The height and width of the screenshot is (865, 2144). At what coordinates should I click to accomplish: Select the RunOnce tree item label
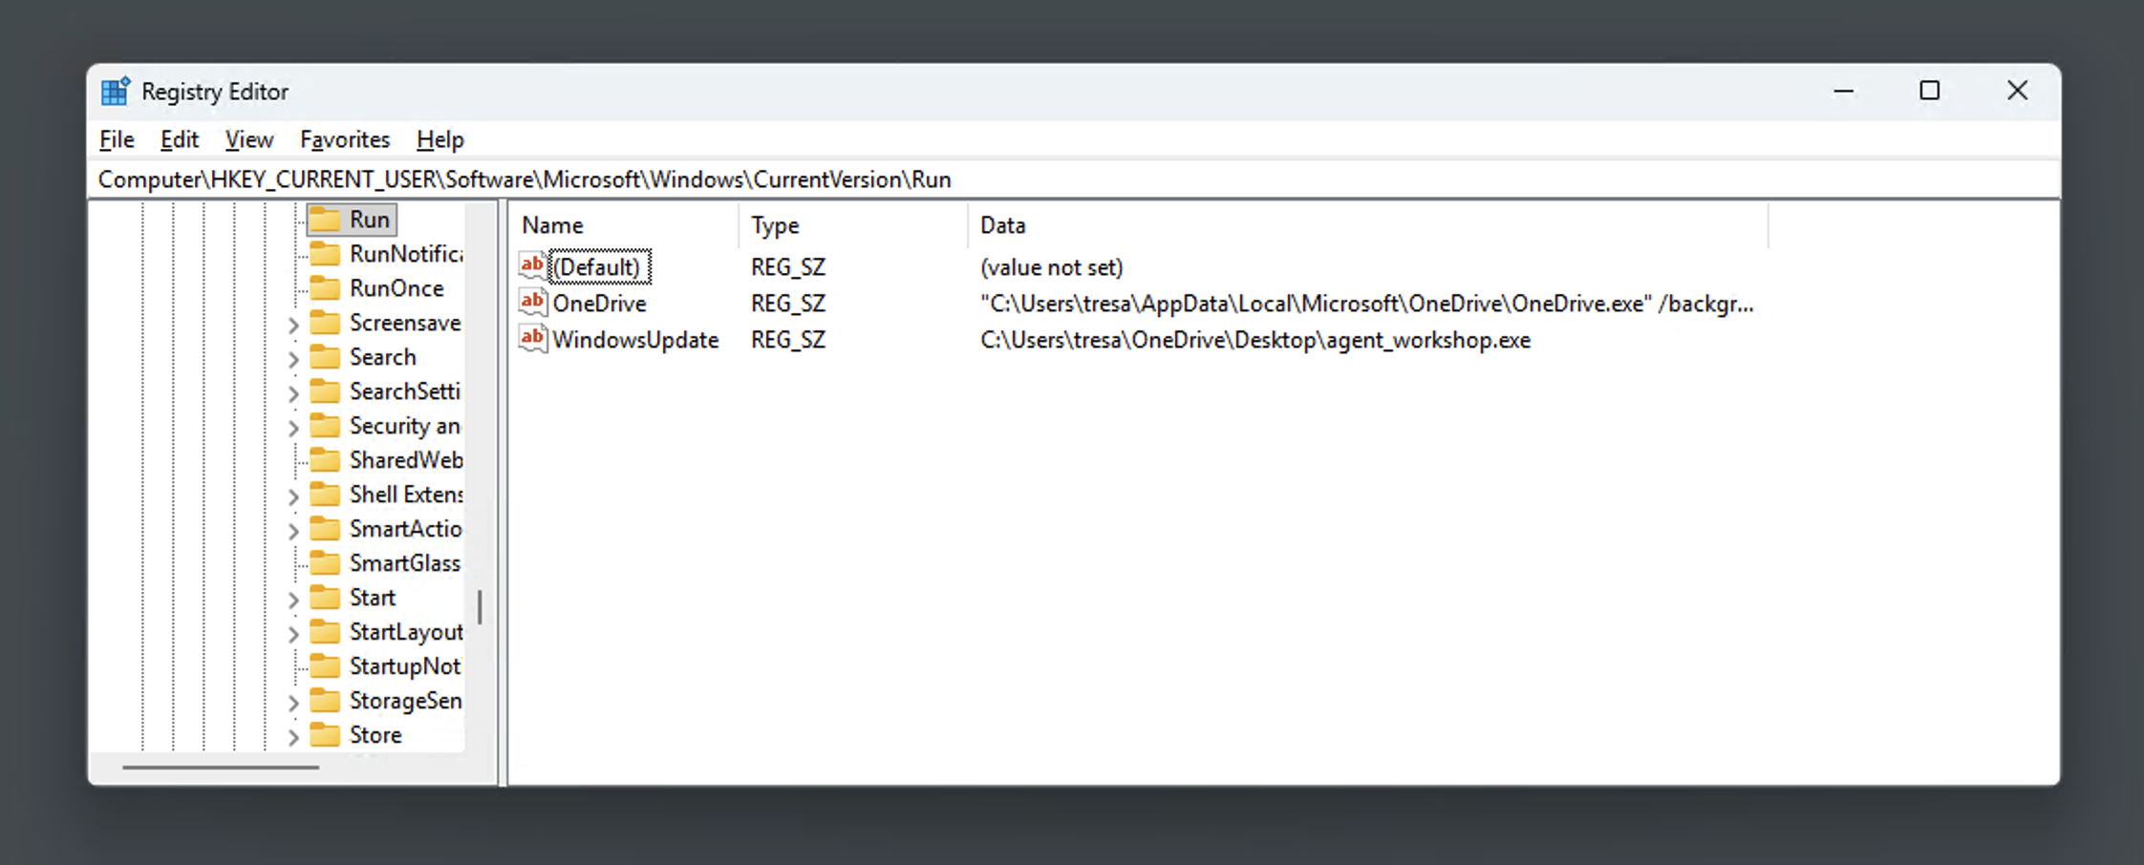[397, 288]
